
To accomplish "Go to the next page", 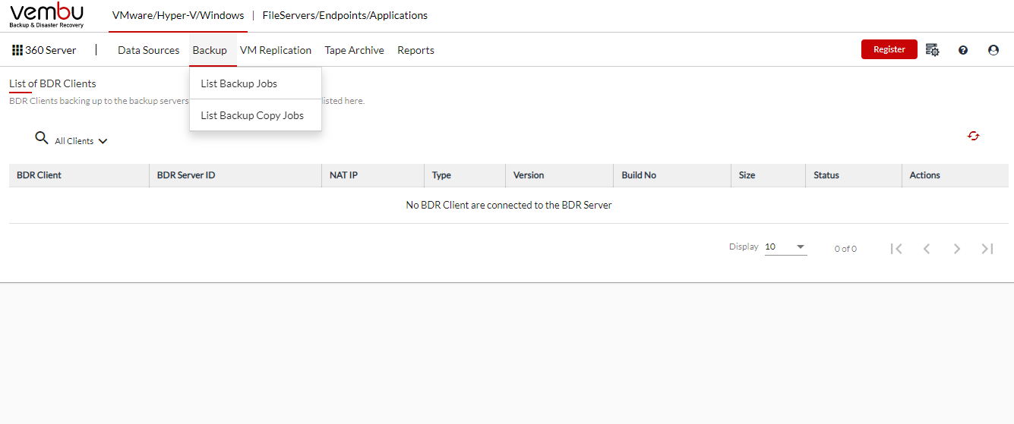I will (957, 248).
